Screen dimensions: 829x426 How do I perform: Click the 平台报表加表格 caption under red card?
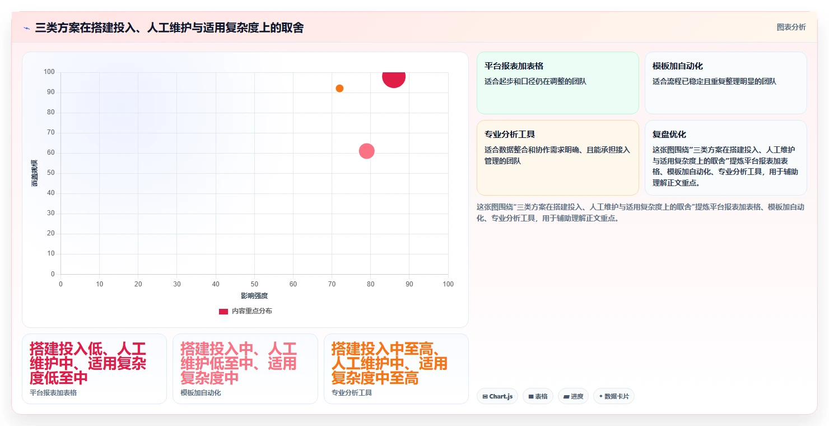[x=53, y=393]
